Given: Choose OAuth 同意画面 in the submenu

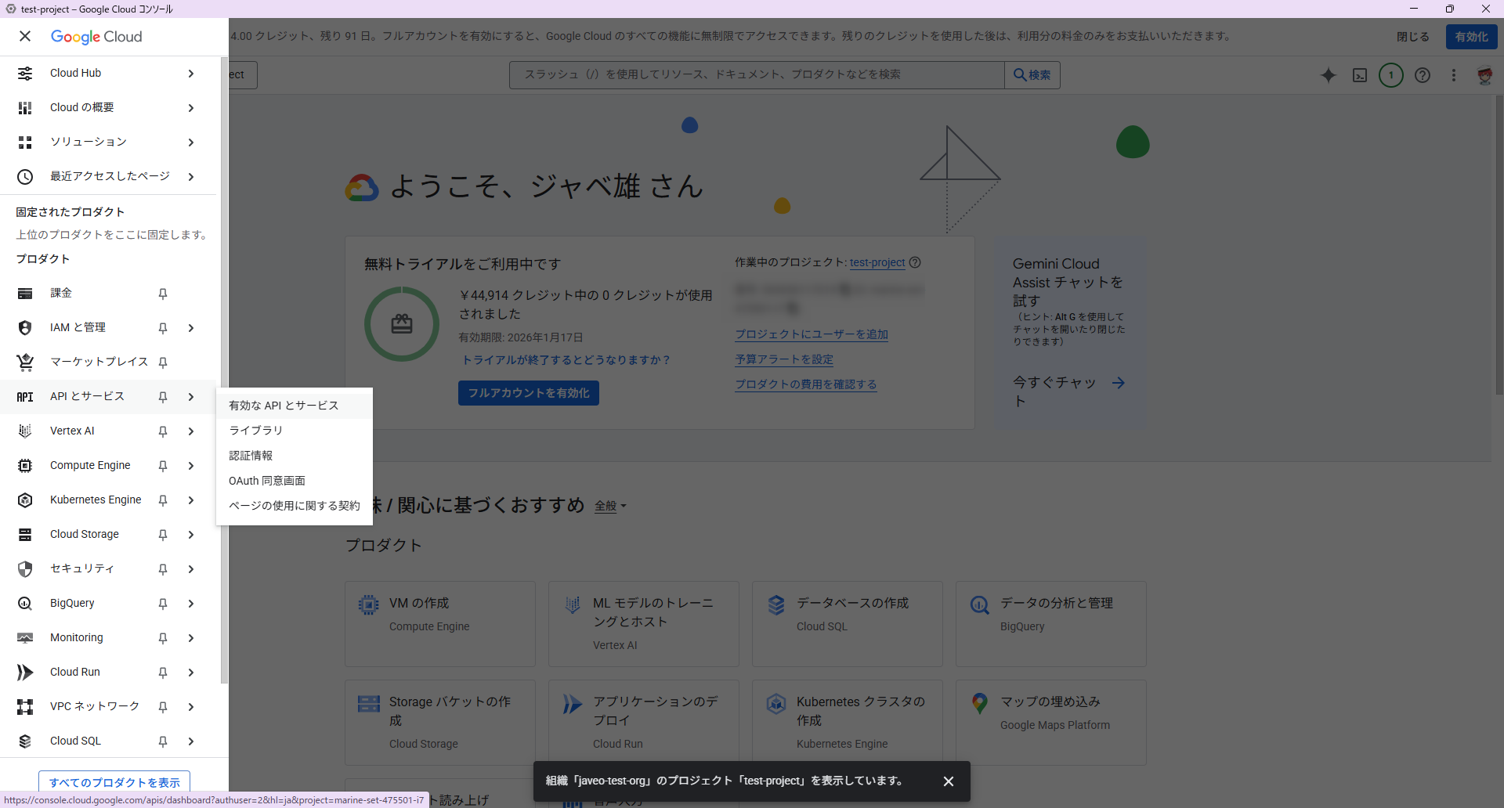Looking at the screenshot, I should [267, 481].
